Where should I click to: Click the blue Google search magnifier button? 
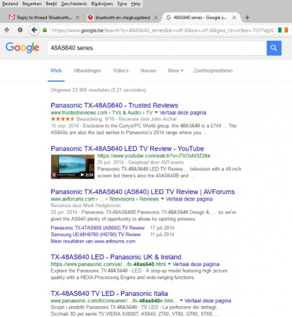[274, 48]
